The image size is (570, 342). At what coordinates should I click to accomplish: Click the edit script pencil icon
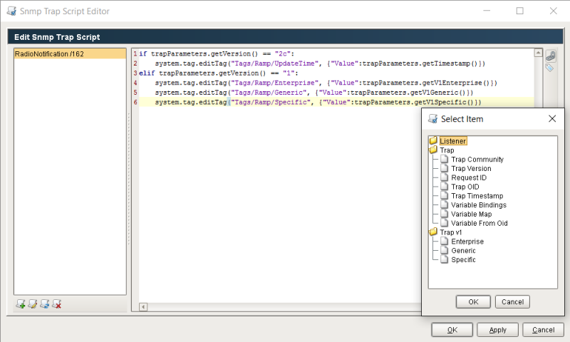33,304
